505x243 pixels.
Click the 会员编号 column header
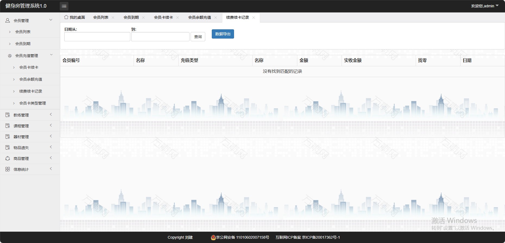tap(97, 61)
